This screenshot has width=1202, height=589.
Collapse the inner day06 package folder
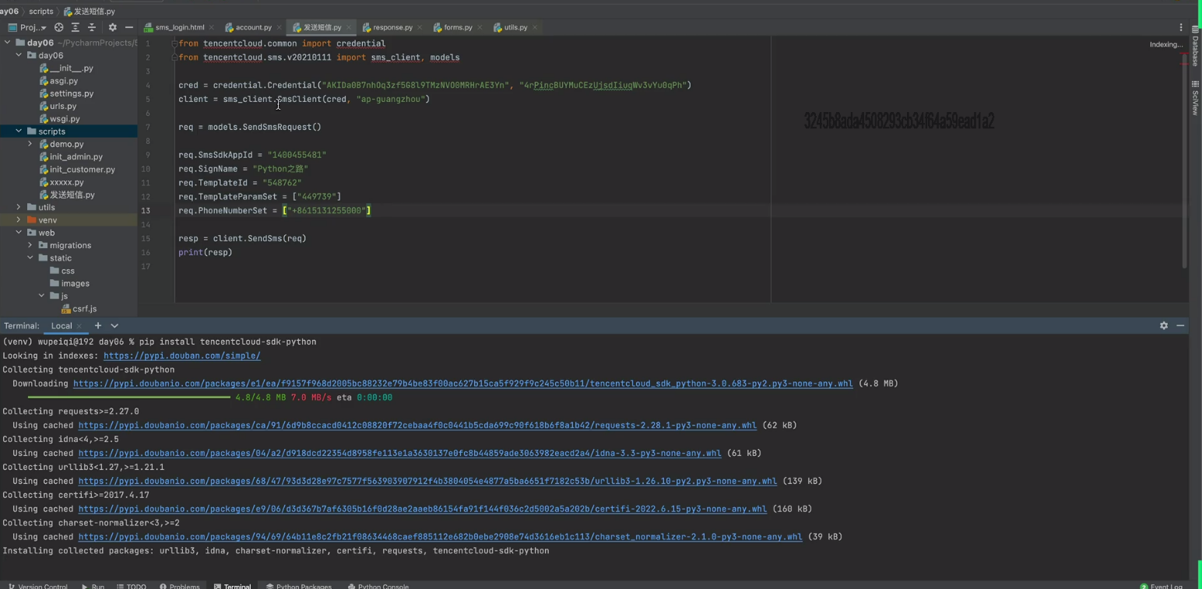pos(19,55)
